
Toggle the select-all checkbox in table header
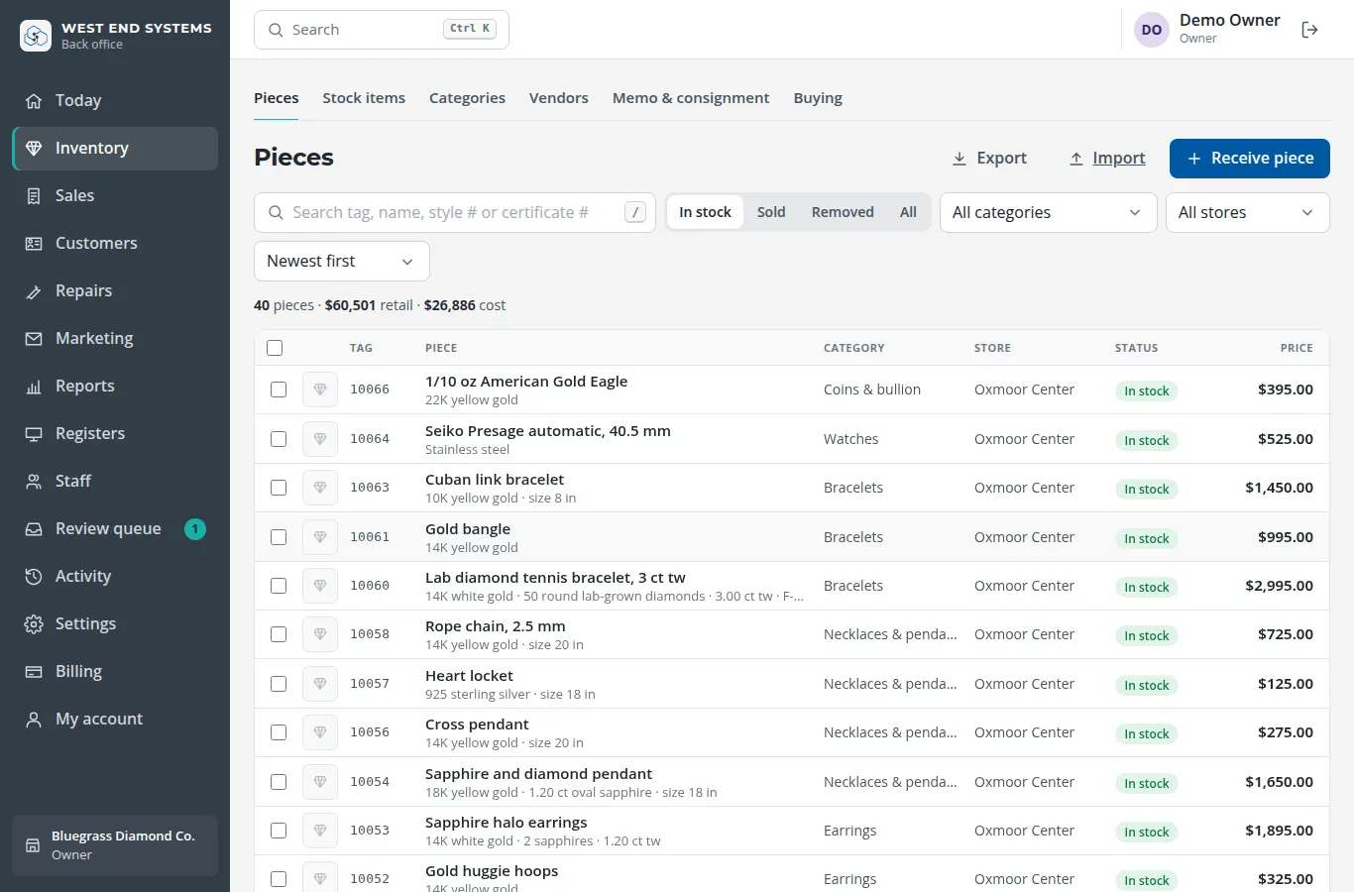275,348
